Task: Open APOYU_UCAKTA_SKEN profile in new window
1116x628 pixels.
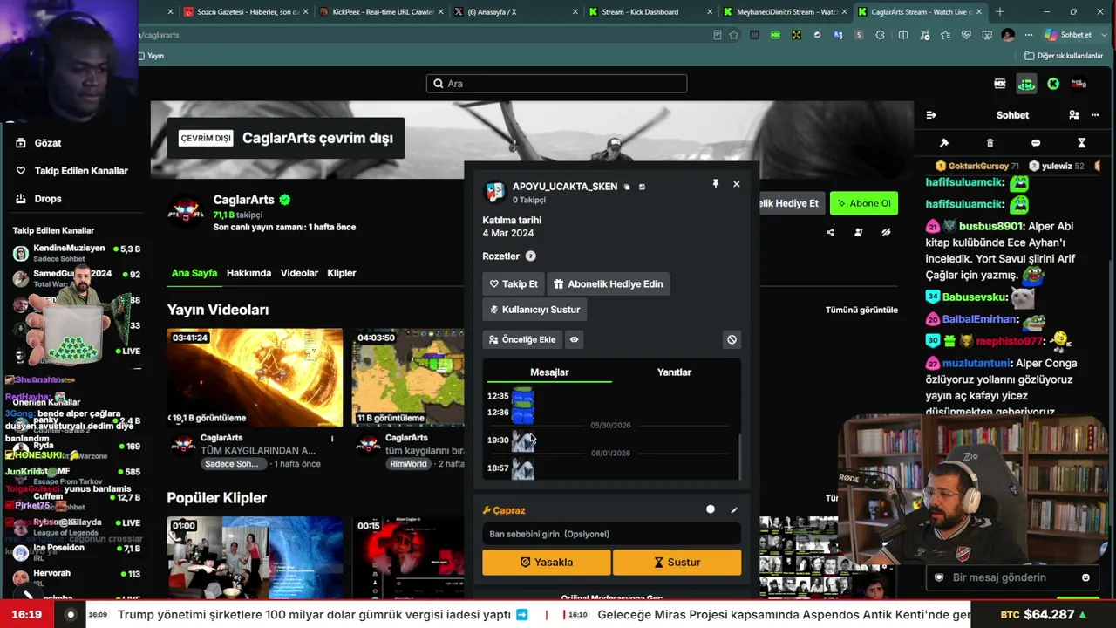Action: coord(642,187)
